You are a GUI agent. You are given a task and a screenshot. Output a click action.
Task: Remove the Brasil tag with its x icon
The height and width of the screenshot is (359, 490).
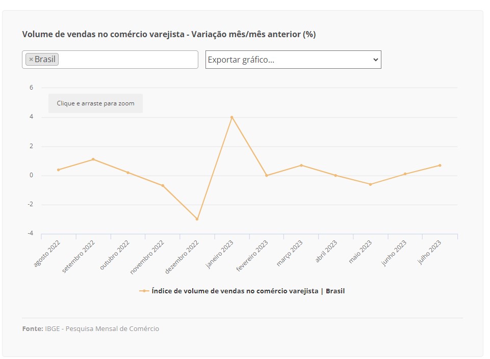pos(31,60)
